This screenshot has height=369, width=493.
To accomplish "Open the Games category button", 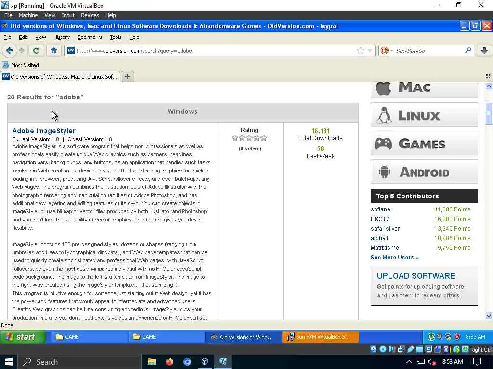I will 424,143.
